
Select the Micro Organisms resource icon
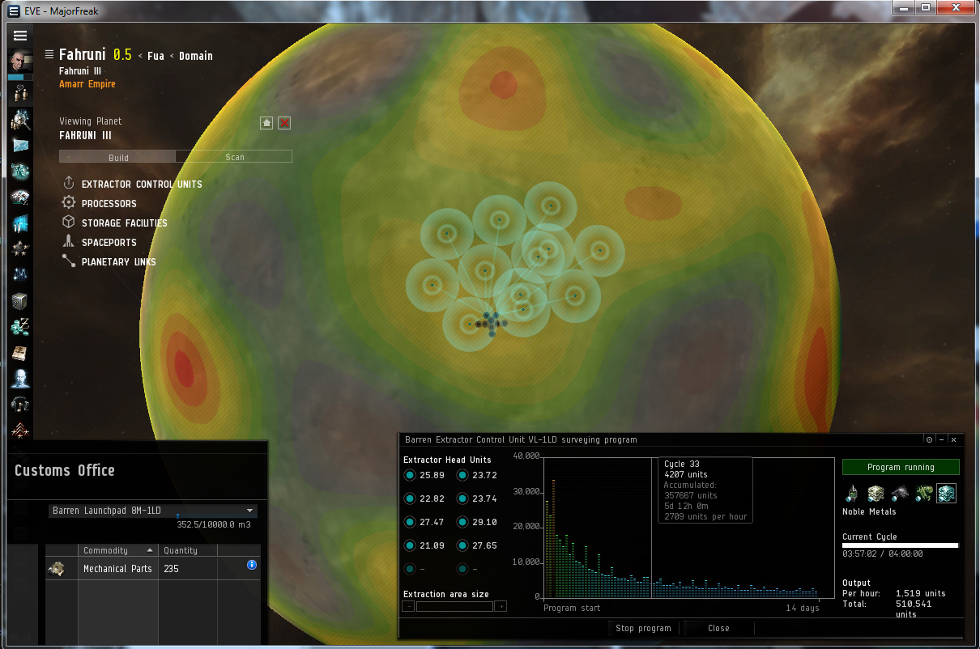923,493
